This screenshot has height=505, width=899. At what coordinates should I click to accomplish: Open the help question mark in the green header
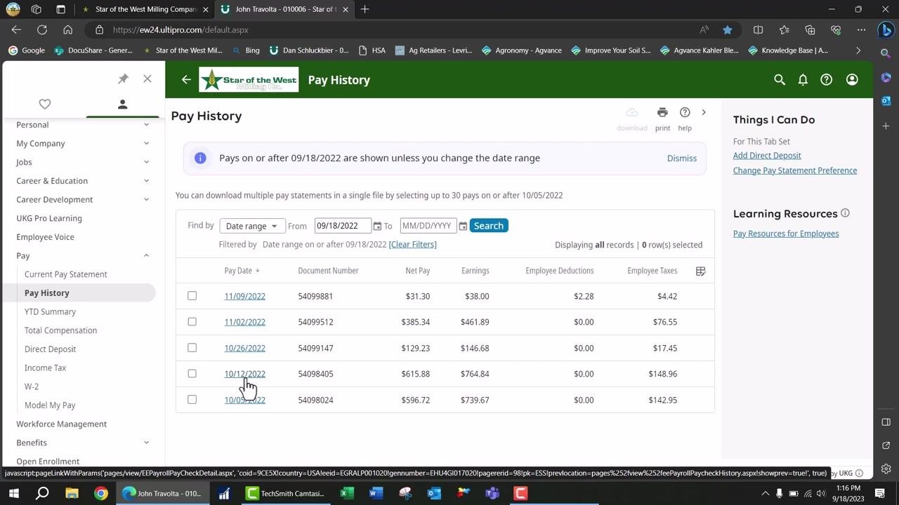(x=827, y=80)
